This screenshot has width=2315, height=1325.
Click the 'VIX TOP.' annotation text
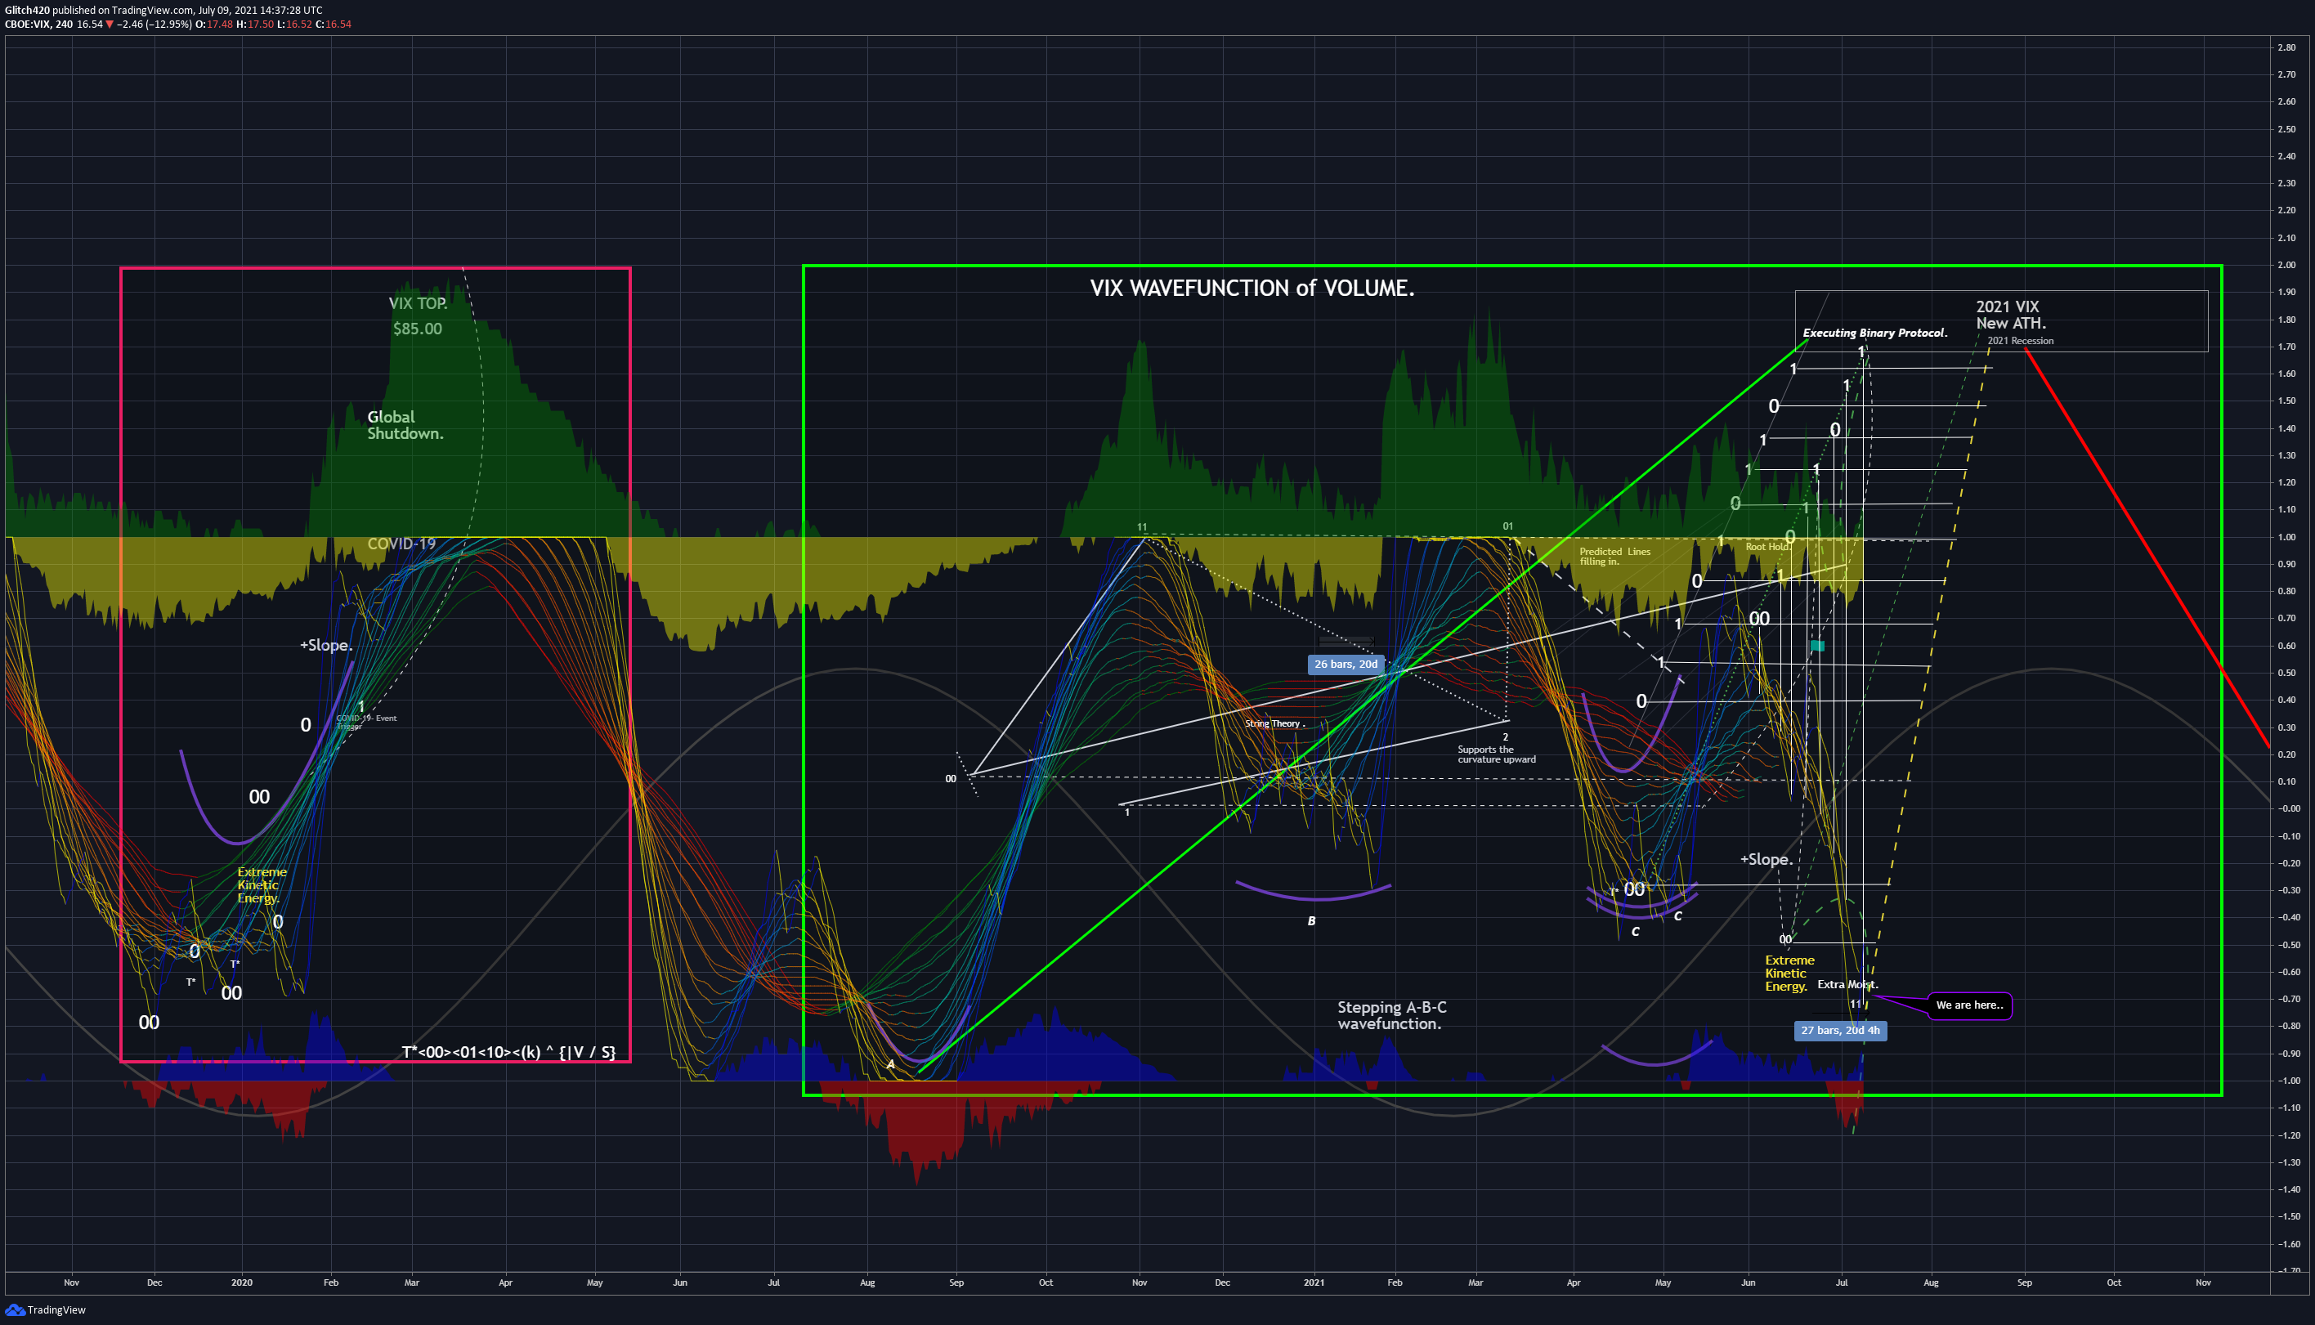[418, 304]
